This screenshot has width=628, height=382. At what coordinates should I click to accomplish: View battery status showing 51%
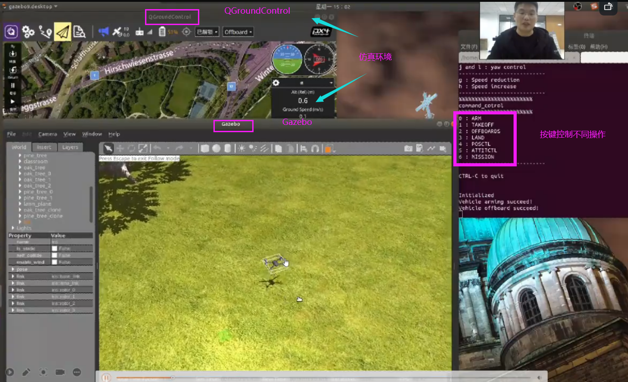pos(168,32)
